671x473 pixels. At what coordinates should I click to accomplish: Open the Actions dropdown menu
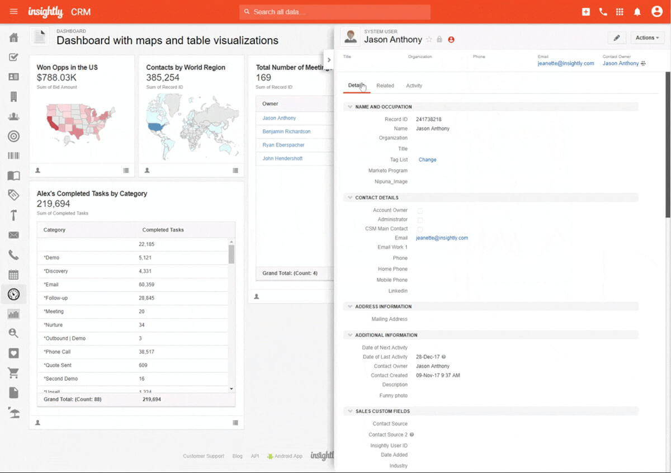647,38
